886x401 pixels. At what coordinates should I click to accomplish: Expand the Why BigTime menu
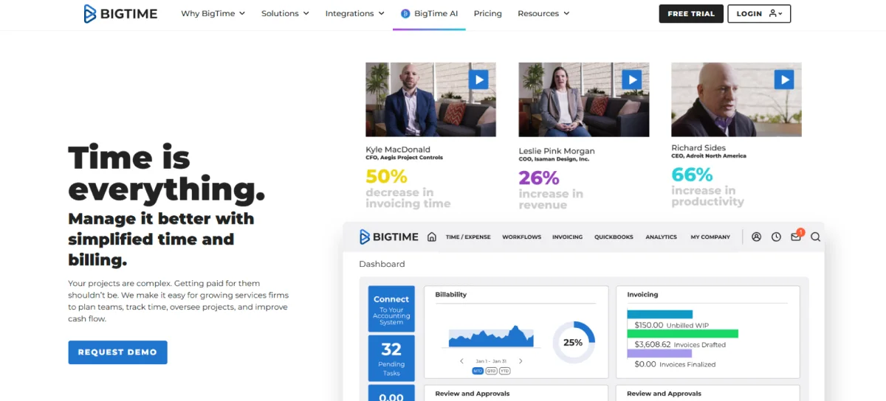tap(213, 13)
